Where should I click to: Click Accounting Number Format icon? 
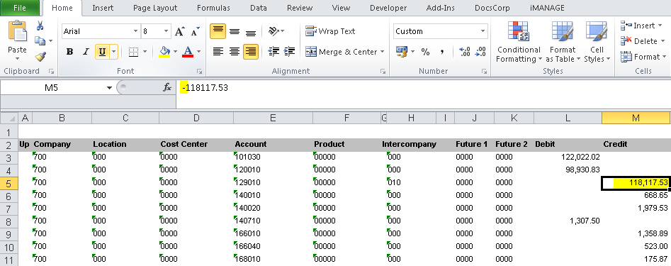402,52
